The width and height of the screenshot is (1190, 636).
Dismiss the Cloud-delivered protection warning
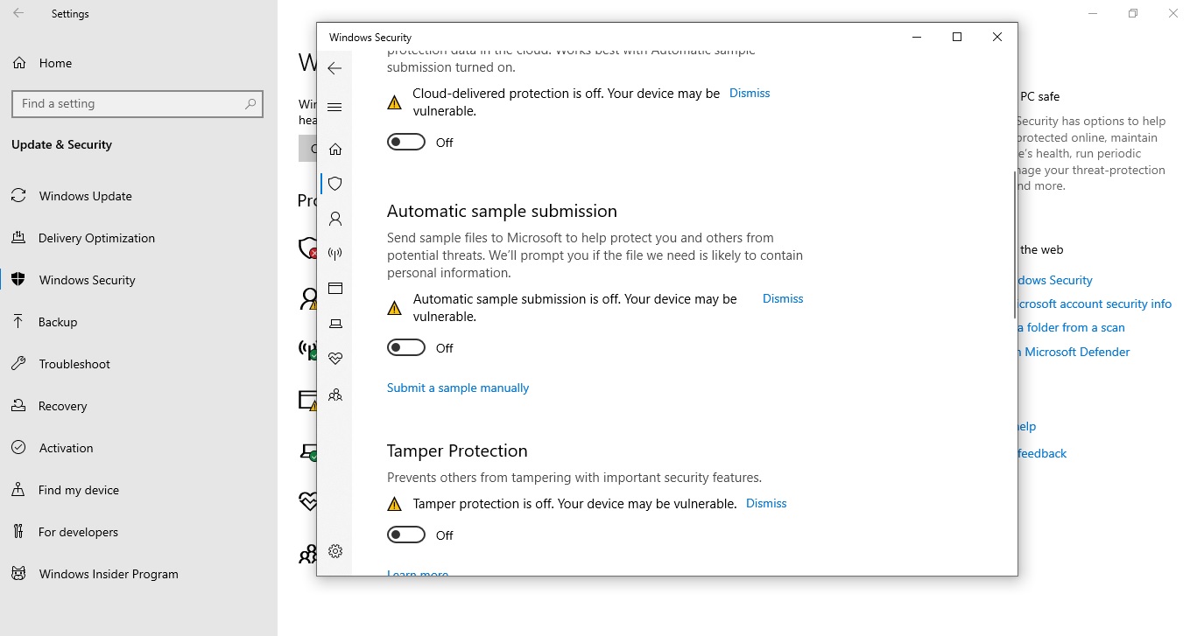(x=750, y=93)
